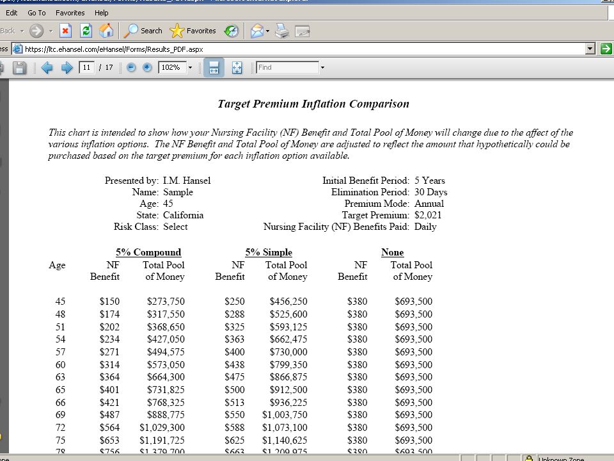The height and width of the screenshot is (461, 614).
Task: Click the '$866,875' cell in the age 63 row
Action: (x=288, y=377)
